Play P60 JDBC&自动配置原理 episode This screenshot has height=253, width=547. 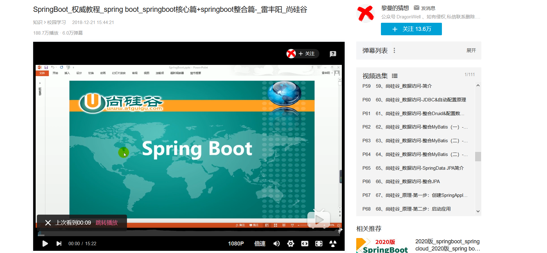point(415,100)
